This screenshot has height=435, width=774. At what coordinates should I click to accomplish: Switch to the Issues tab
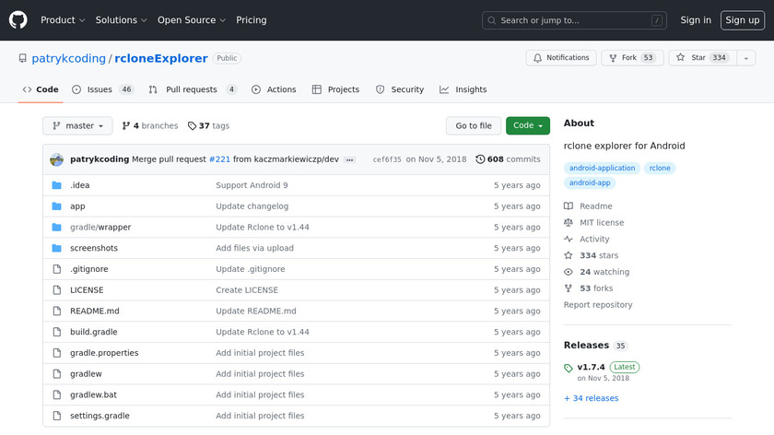[x=102, y=89]
